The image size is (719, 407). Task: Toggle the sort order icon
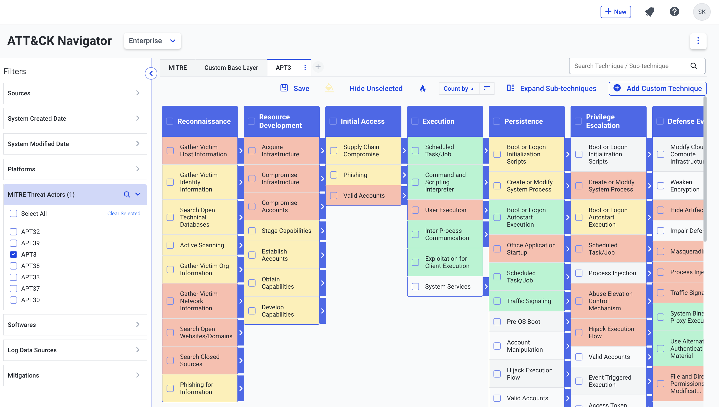(486, 88)
